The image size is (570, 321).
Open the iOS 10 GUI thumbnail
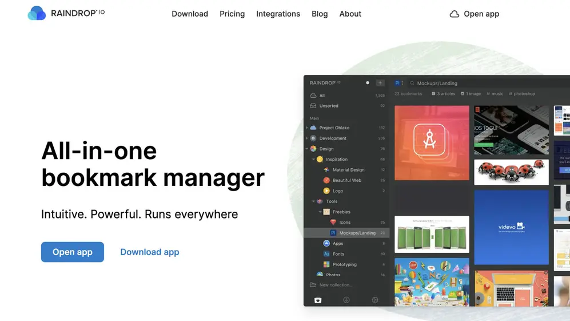click(x=512, y=130)
